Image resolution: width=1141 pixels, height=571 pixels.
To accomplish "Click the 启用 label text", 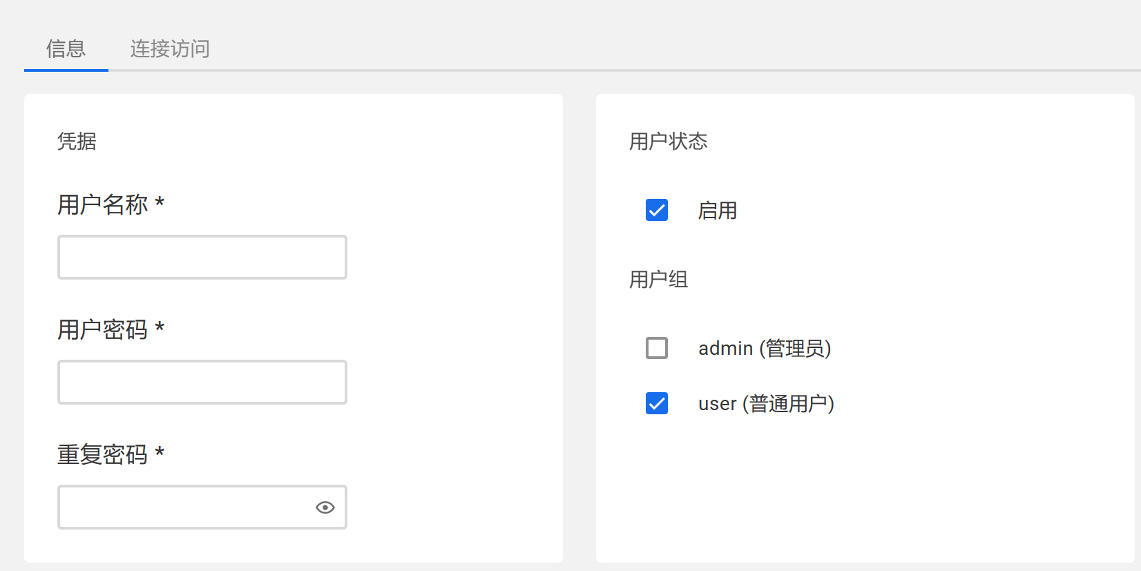I will pos(717,211).
